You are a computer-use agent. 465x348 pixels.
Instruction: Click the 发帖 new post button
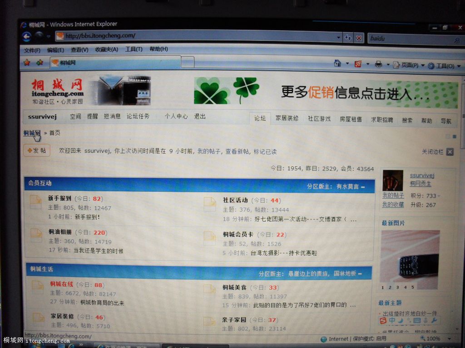click(x=37, y=150)
